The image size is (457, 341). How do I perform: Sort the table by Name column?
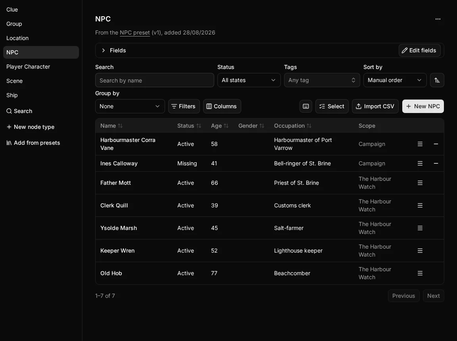(111, 126)
